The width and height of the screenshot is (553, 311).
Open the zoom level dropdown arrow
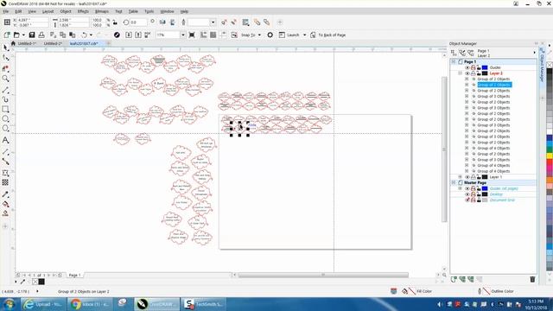[x=182, y=35]
